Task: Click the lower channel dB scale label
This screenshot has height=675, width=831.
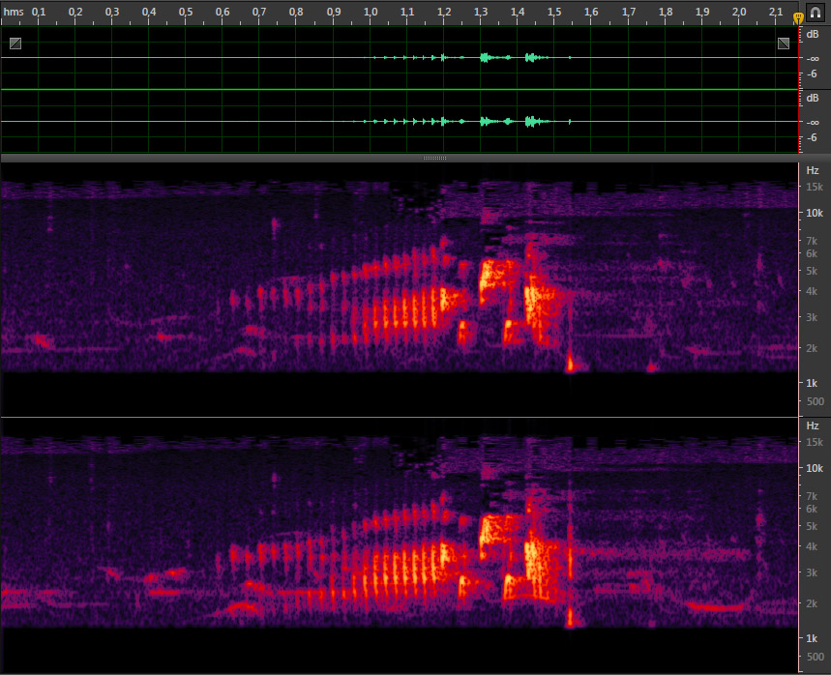Action: (x=813, y=98)
